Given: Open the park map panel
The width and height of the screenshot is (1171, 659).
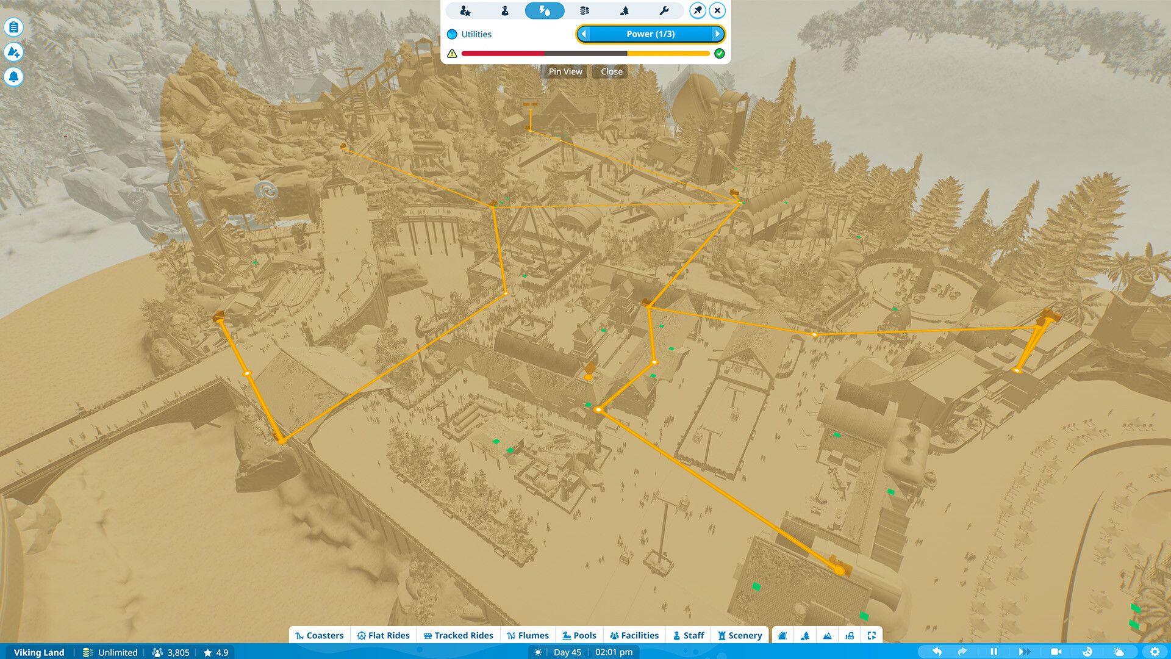Looking at the screenshot, I should 13,27.
